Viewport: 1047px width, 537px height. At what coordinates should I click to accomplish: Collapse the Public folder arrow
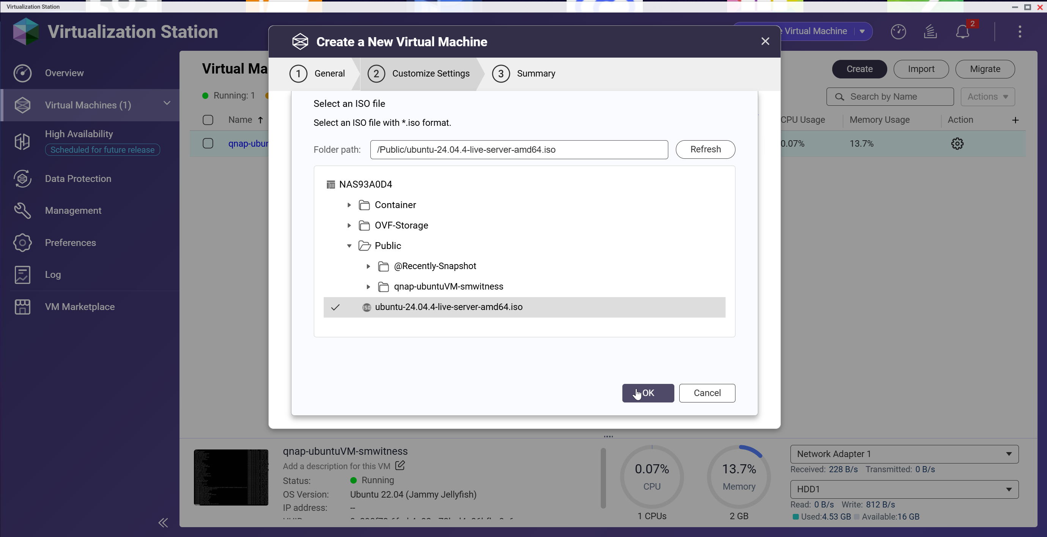tap(349, 246)
